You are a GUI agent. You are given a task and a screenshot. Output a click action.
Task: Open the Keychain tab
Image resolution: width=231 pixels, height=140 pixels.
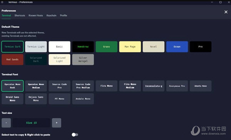coord(52,15)
